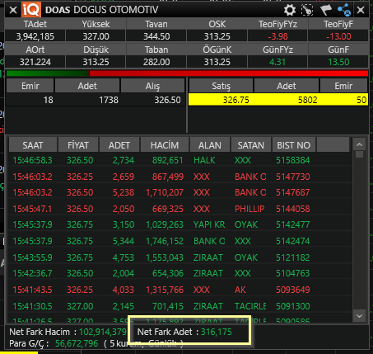The height and width of the screenshot is (354, 373).
Task: Select PHILLIP seller trade row
Action: [180, 209]
